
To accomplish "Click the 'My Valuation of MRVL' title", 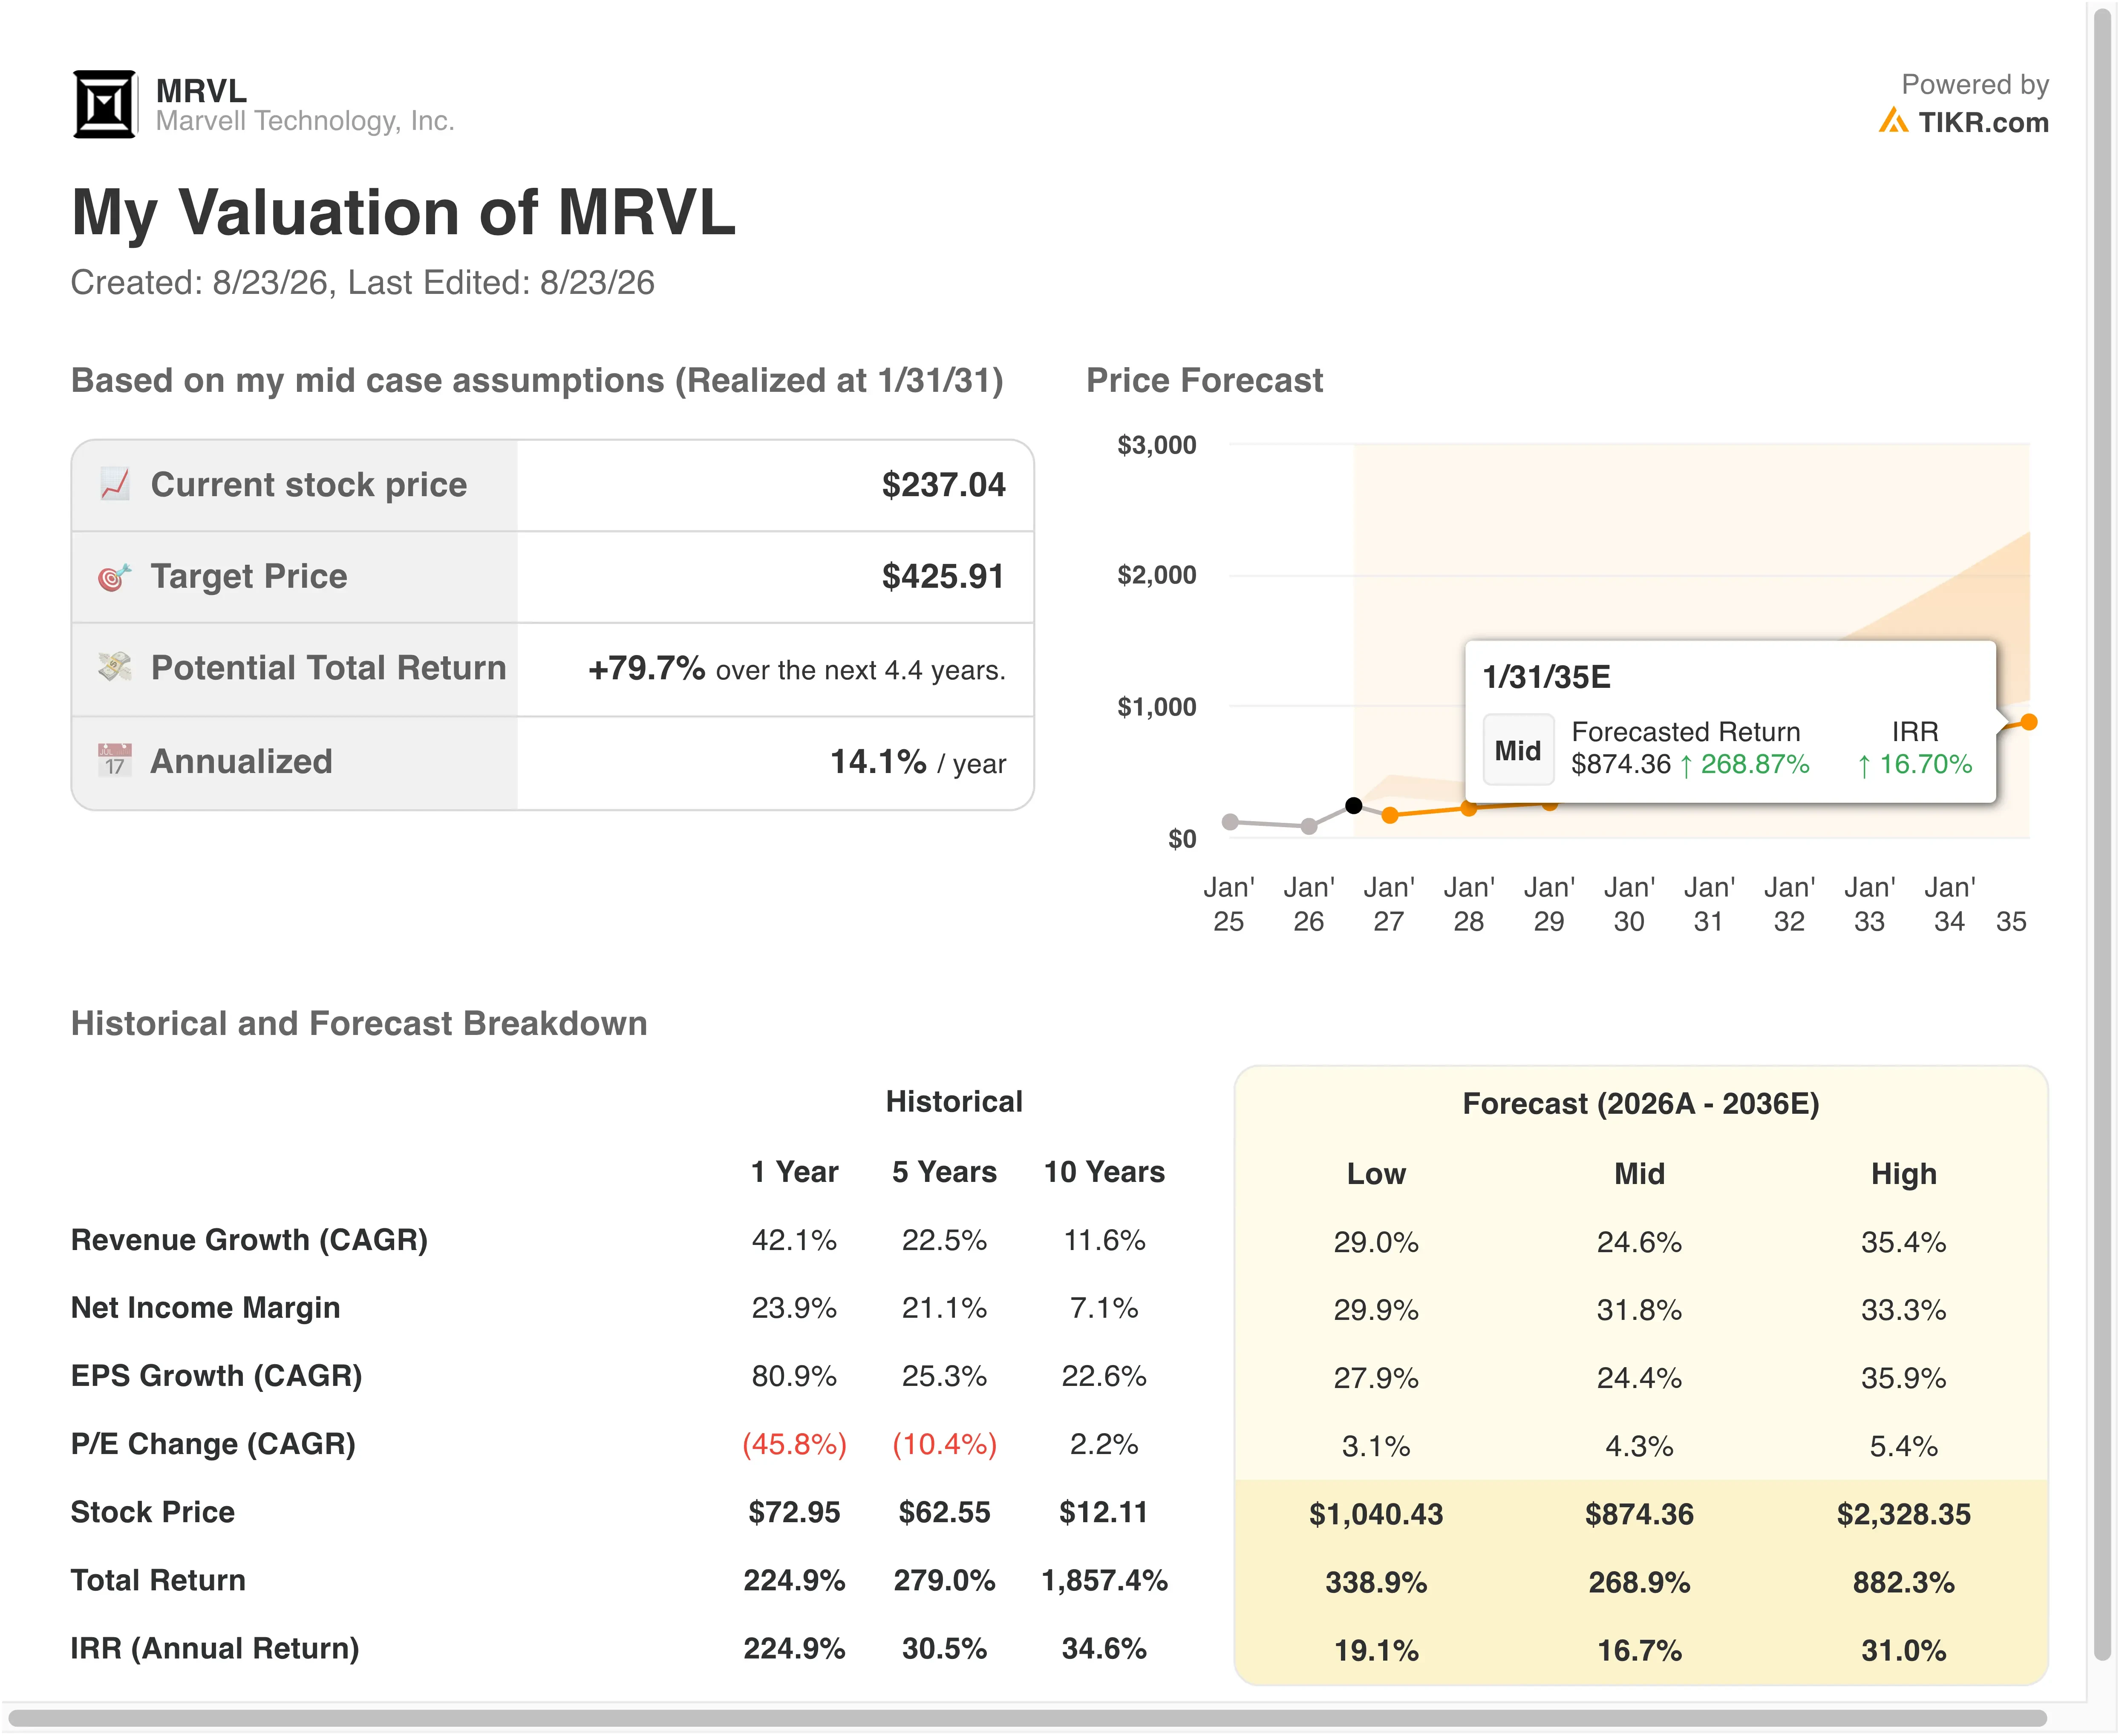I will pos(403,213).
